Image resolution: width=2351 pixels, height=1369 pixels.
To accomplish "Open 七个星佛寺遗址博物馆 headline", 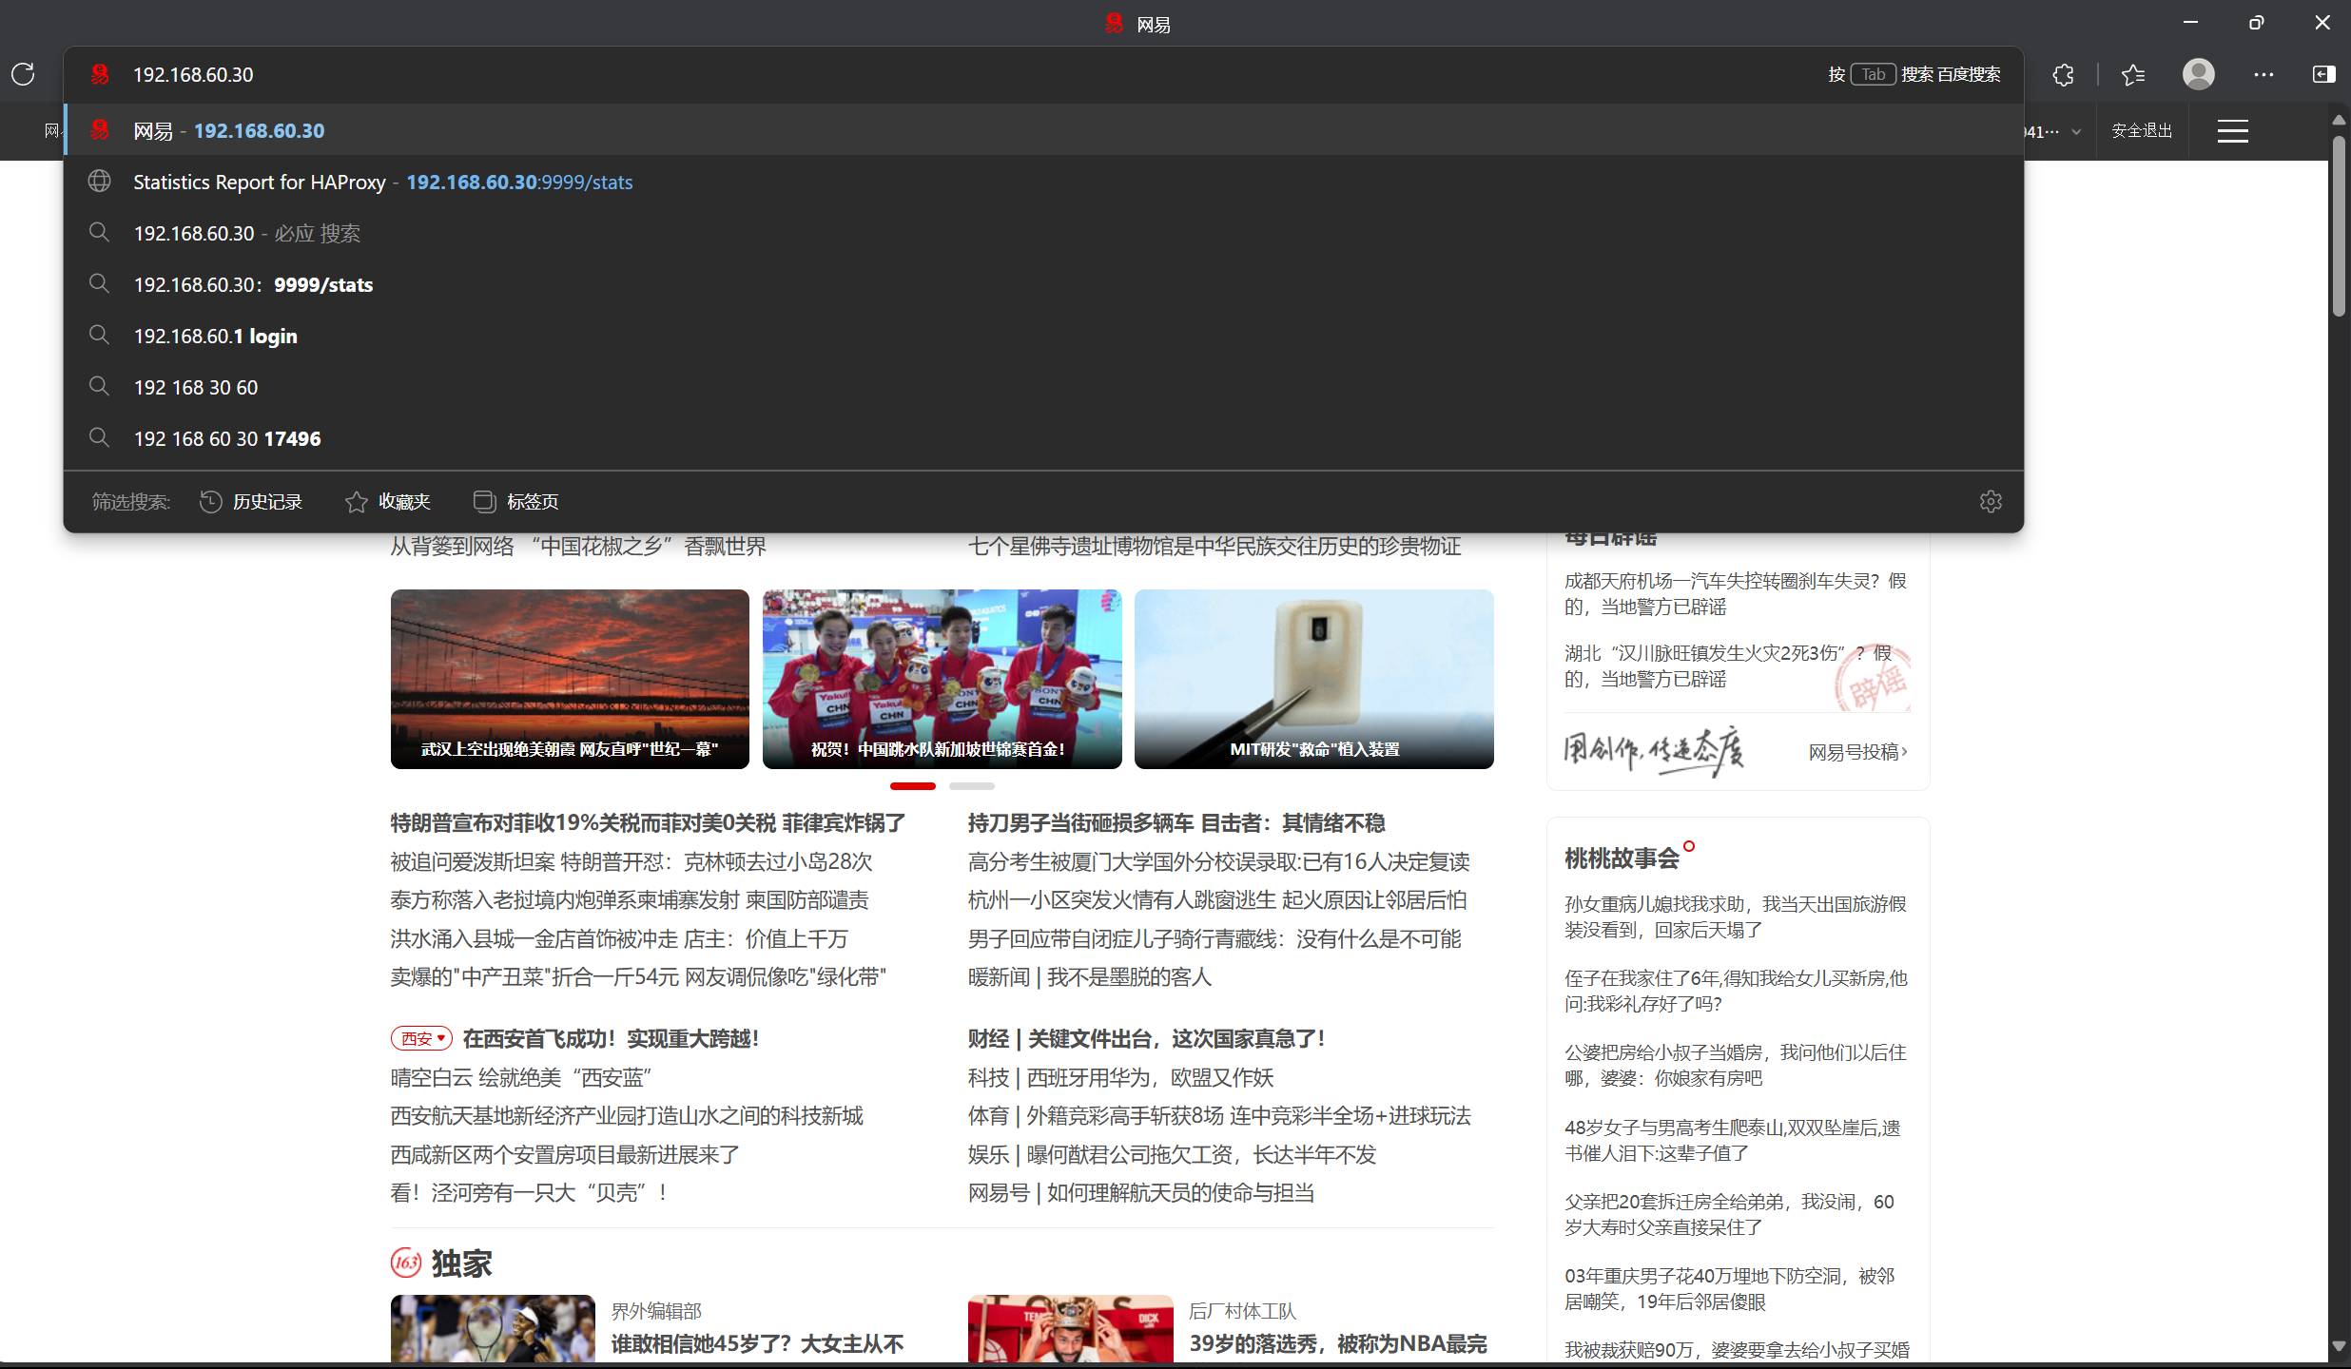I will (x=1214, y=546).
